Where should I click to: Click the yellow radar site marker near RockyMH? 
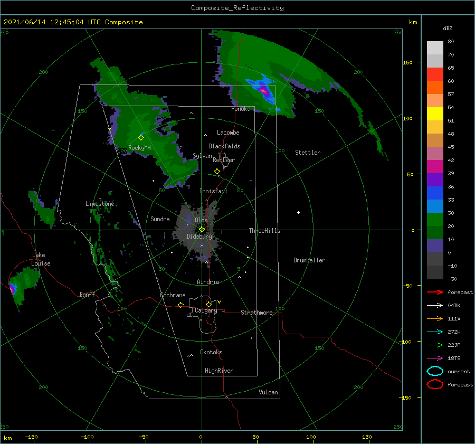(x=141, y=138)
